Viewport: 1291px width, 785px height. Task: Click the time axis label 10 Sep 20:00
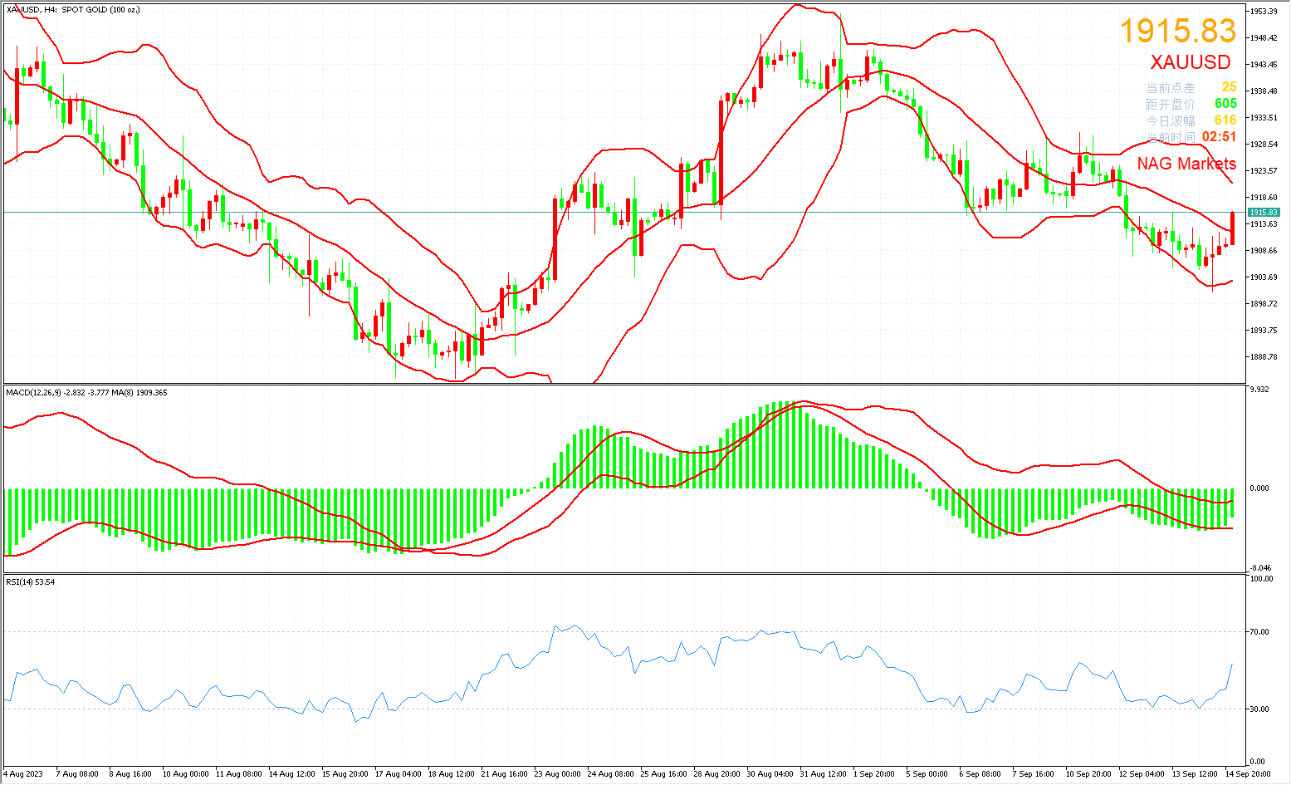coord(1089,774)
